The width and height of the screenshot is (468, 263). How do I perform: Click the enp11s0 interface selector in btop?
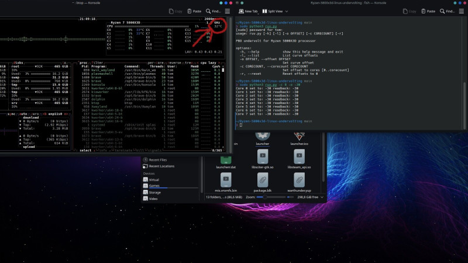click(55, 114)
